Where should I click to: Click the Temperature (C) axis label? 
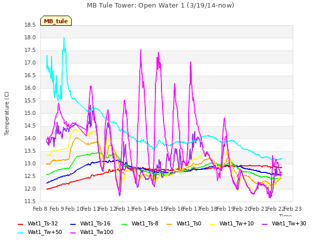click(x=7, y=113)
